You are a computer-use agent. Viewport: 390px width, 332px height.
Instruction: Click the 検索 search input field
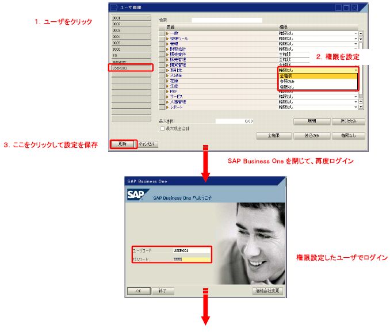pyautogui.click(x=227, y=20)
